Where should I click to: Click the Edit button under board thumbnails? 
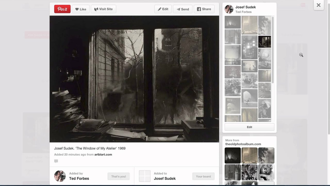(x=249, y=127)
